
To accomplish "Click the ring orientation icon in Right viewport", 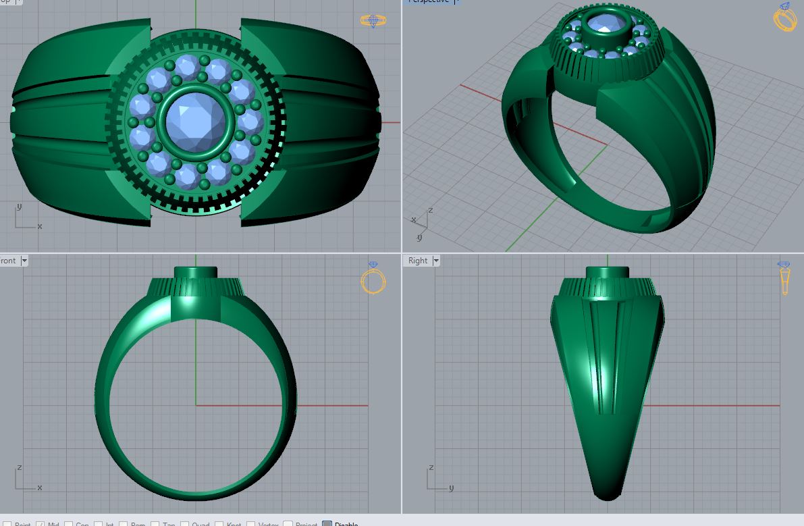I will [x=784, y=278].
